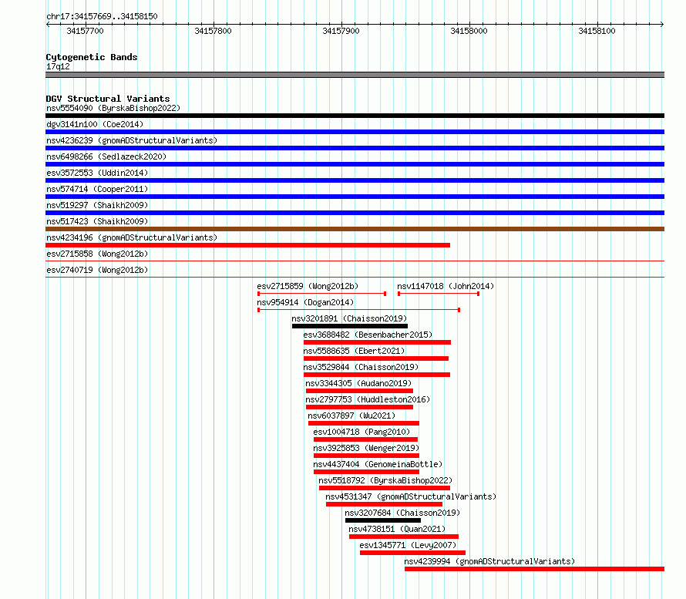This screenshot has height=599, width=686.
Task: Open nsv4234196 (gnomADStructuralVariants) label
Action: pyautogui.click(x=132, y=237)
